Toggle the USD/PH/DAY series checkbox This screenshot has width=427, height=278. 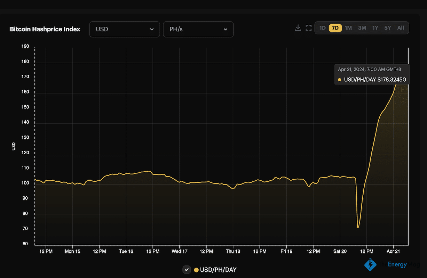point(187,270)
